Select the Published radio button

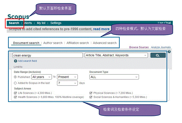15,77
